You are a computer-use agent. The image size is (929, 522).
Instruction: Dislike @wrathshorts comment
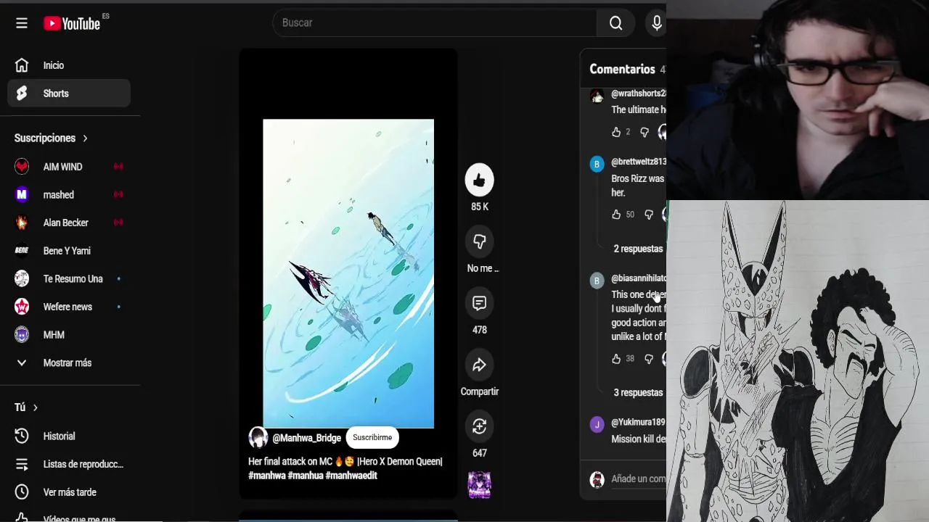[x=644, y=132]
